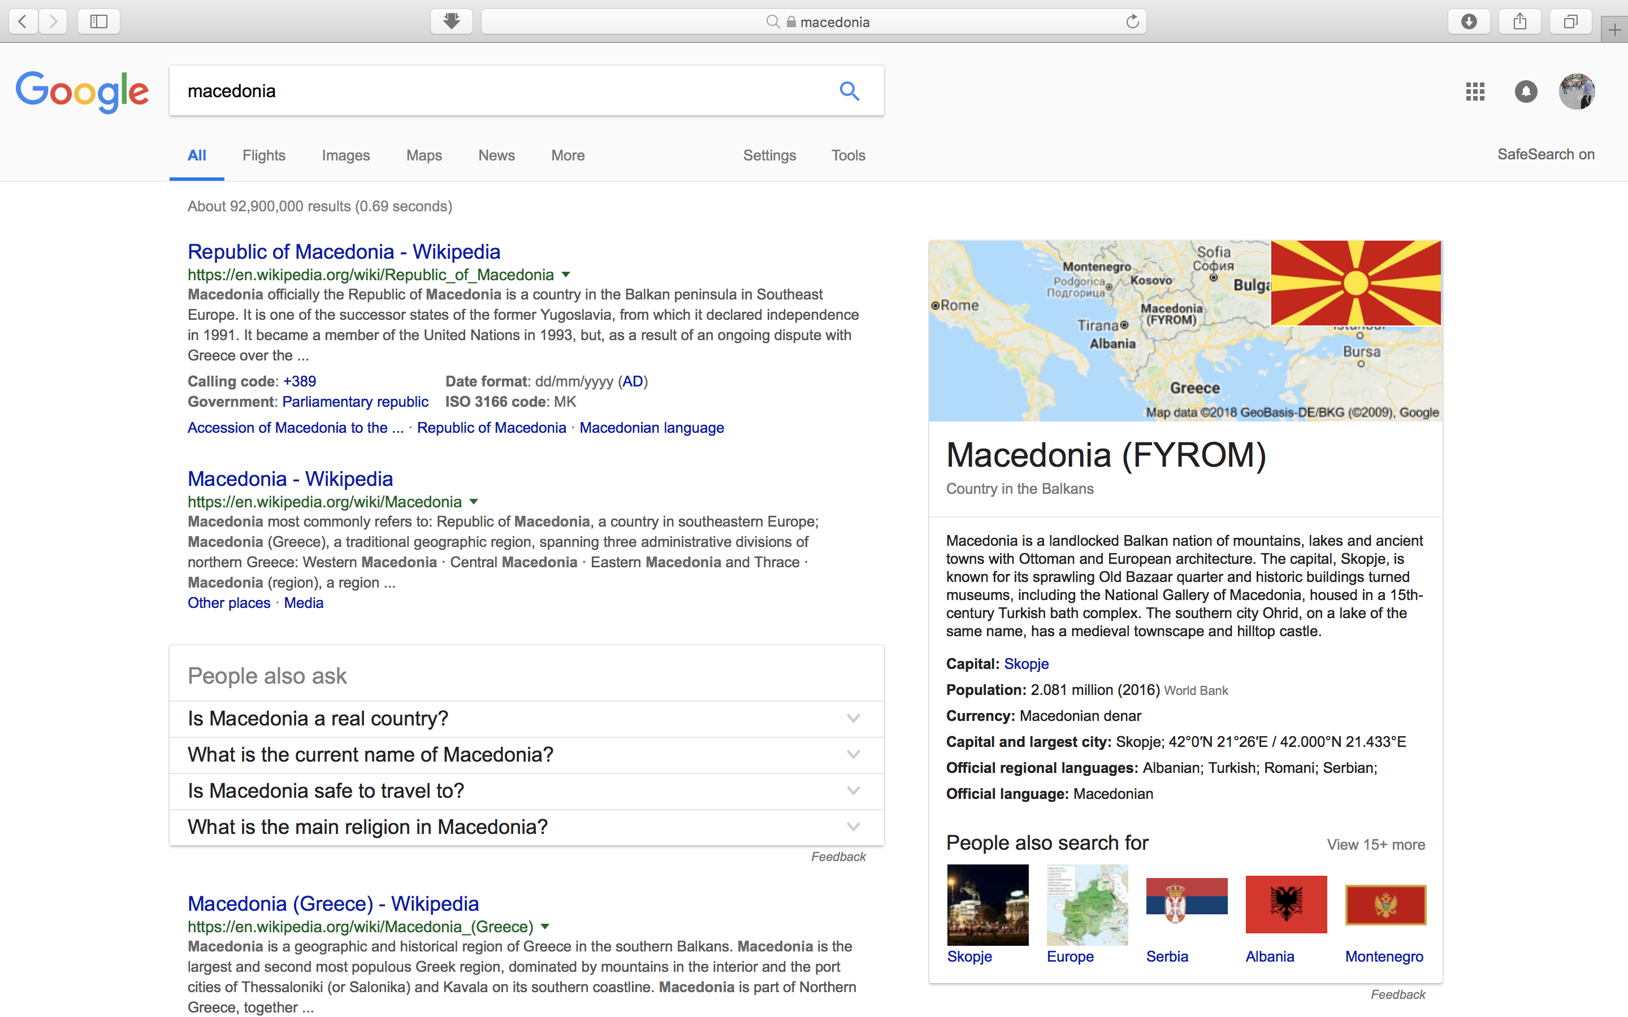The image size is (1628, 1017).
Task: Open the Albania flag thumbnail
Action: click(x=1286, y=905)
